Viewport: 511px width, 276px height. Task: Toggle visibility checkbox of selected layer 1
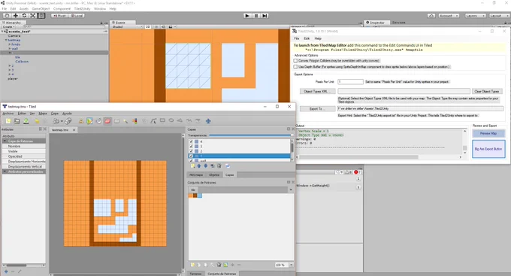[x=192, y=156]
